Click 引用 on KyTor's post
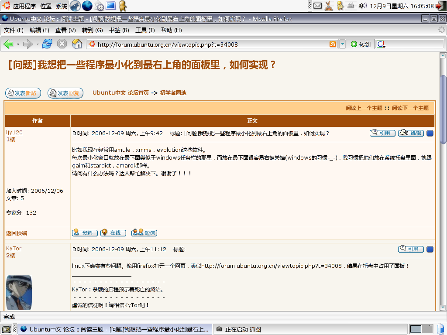This screenshot has width=447, height=335. point(411,249)
